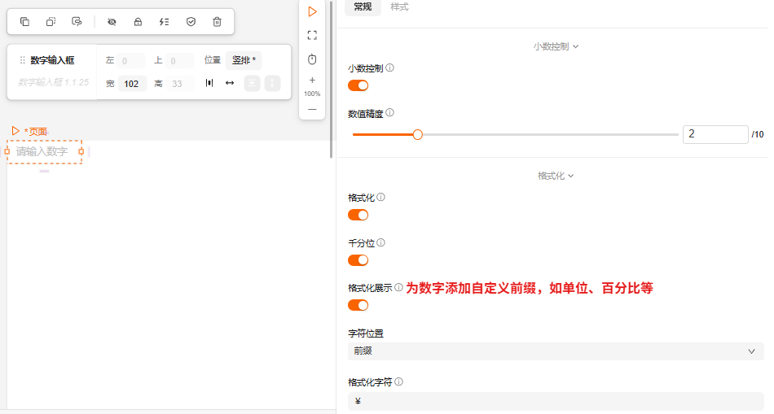The width and height of the screenshot is (774, 414).
Task: Select the 请输入数字 input on canvas
Action: point(45,152)
